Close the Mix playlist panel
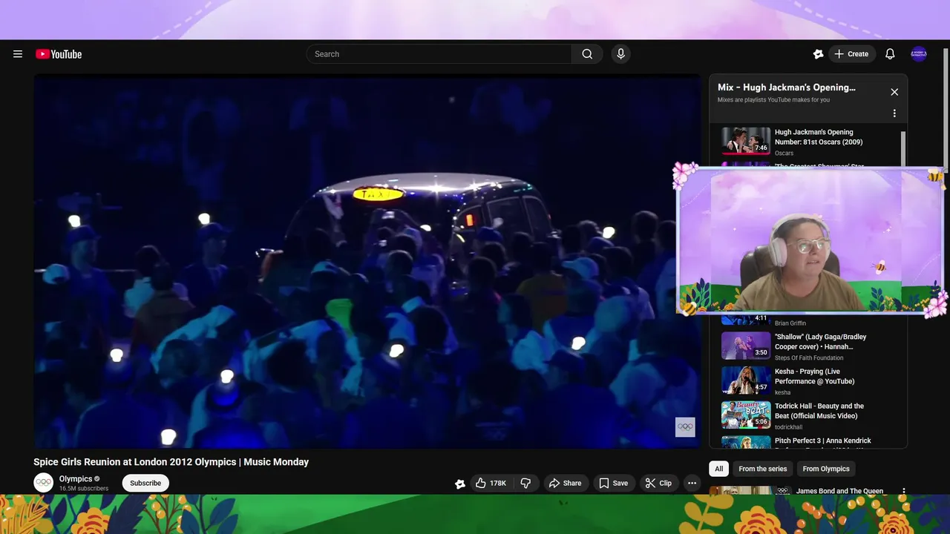 (x=894, y=92)
